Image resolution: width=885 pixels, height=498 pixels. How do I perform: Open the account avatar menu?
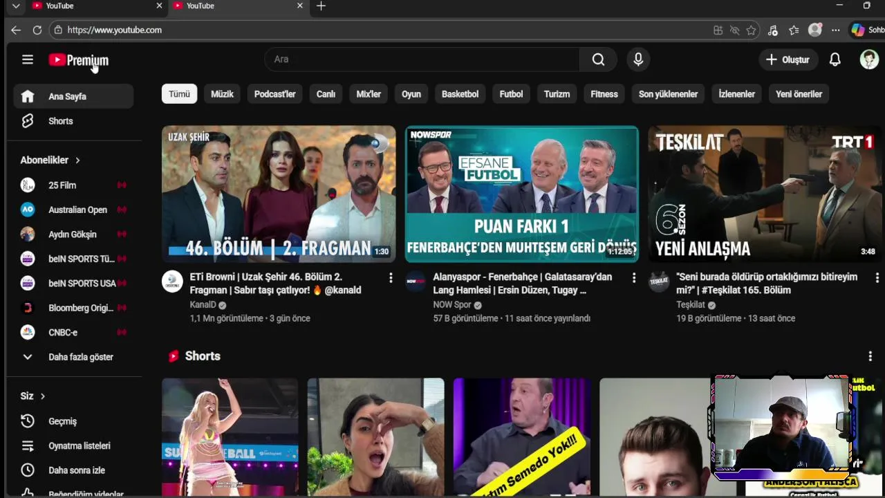(x=869, y=59)
